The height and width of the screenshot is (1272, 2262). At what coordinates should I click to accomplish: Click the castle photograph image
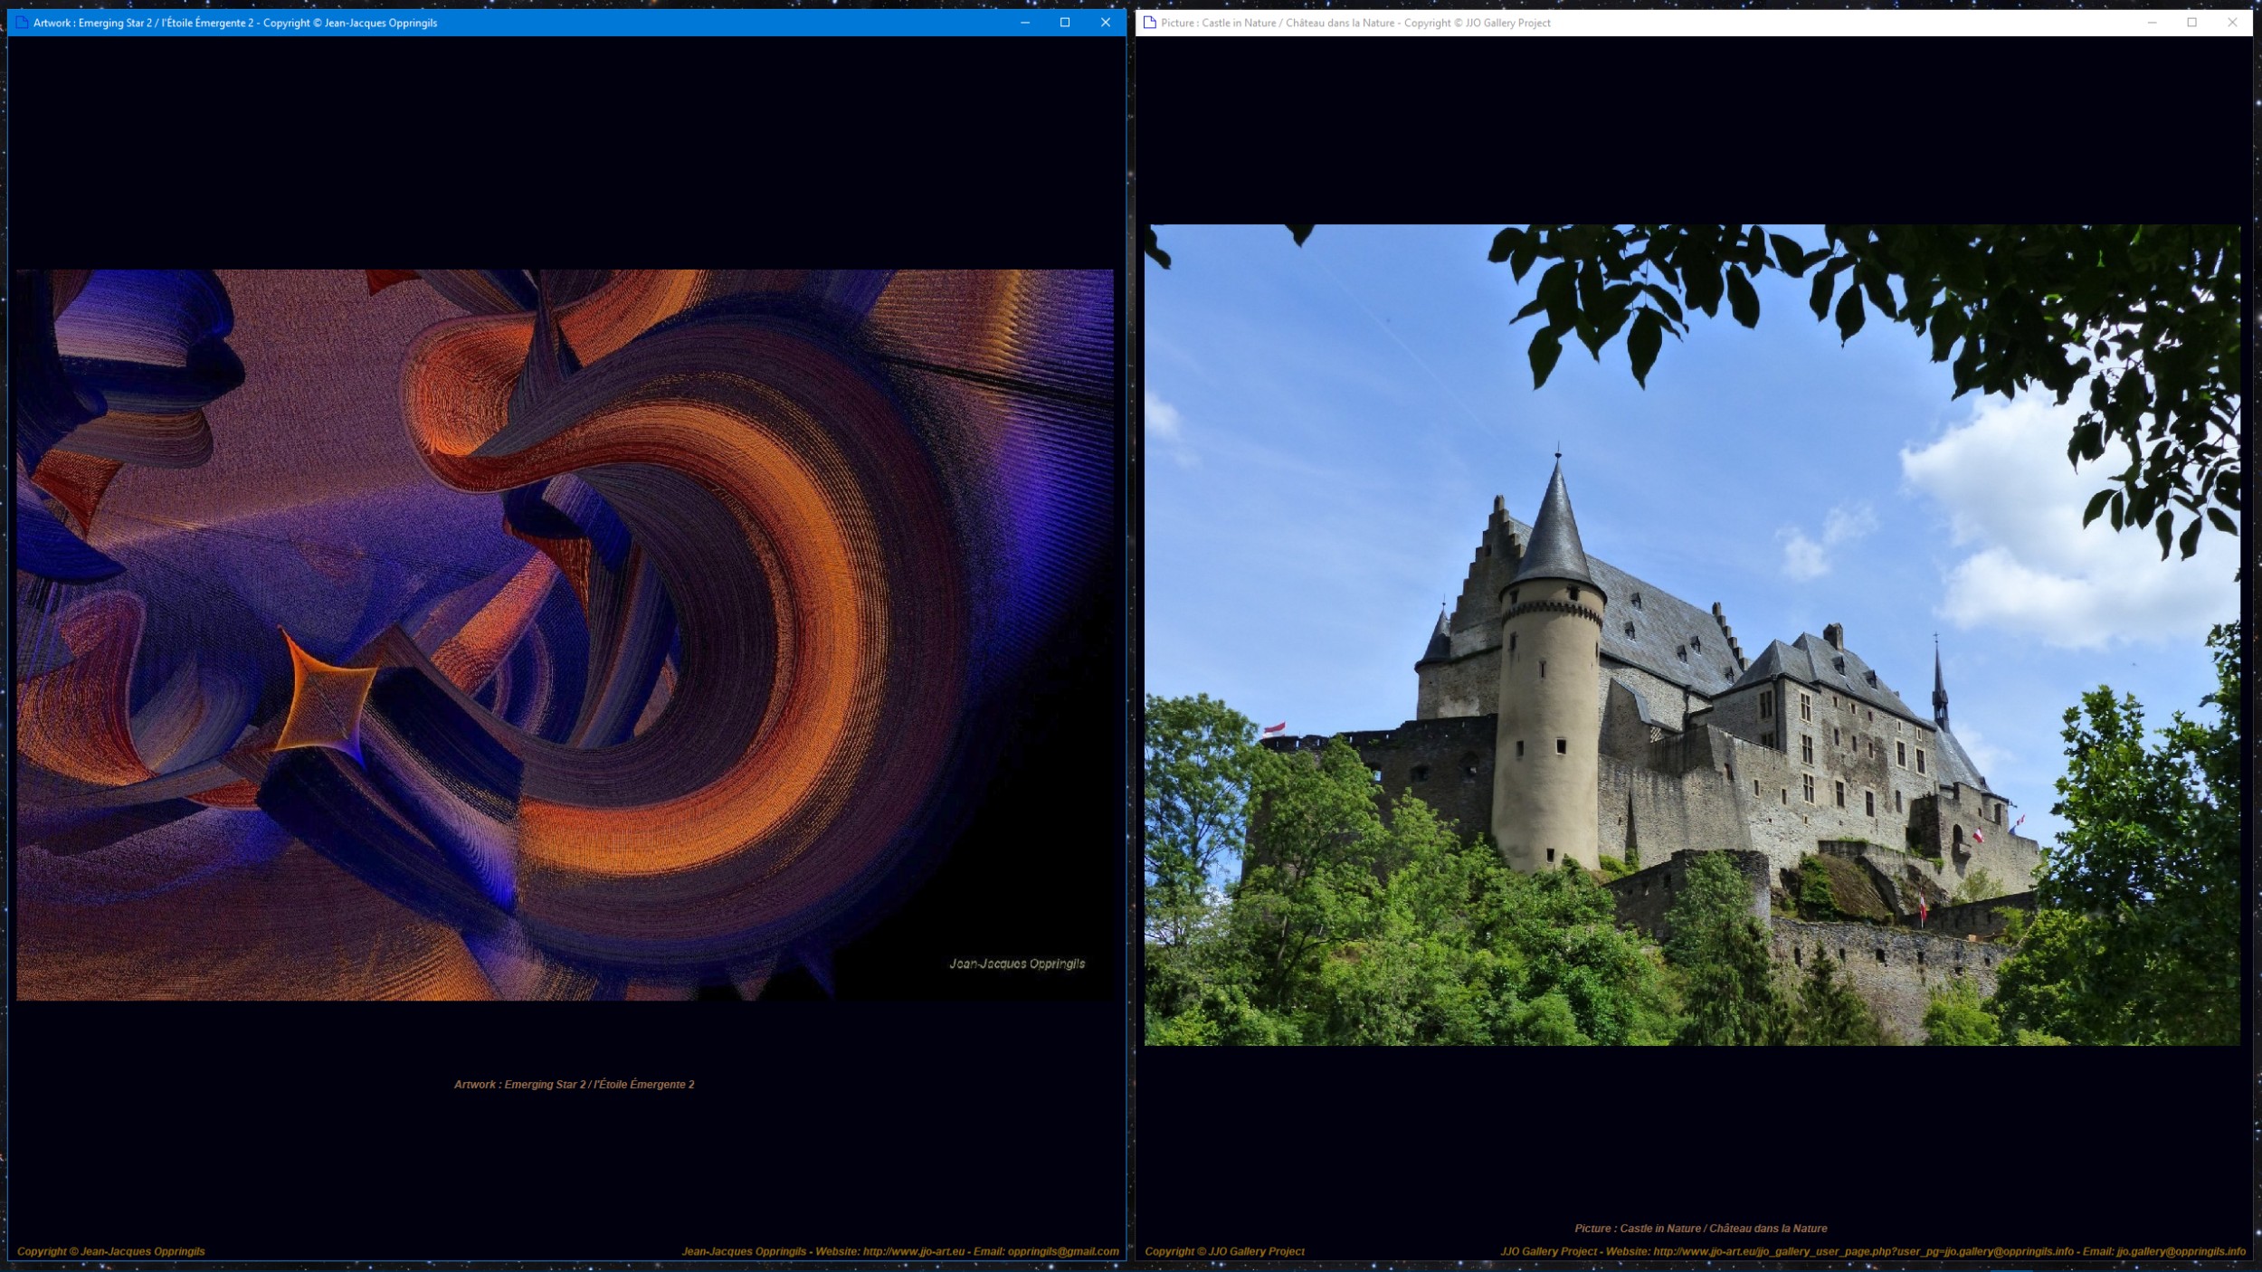(x=1692, y=634)
